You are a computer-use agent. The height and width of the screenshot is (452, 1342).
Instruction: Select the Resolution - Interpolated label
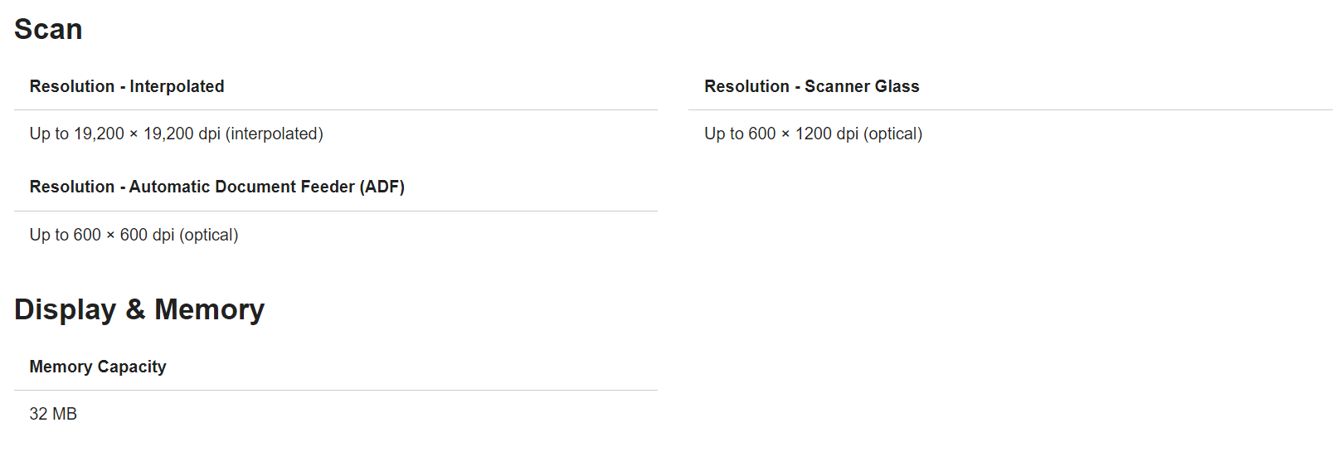coord(127,86)
